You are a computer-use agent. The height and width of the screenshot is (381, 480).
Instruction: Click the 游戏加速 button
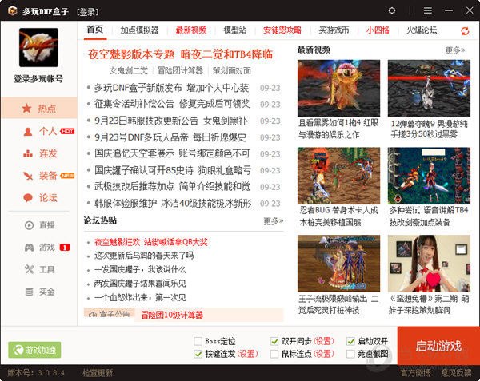pyautogui.click(x=34, y=350)
